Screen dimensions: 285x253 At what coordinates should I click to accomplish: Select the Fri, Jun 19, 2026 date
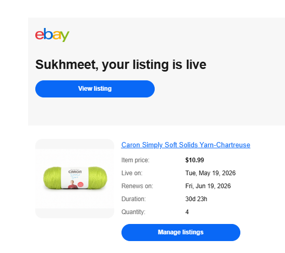tap(208, 186)
